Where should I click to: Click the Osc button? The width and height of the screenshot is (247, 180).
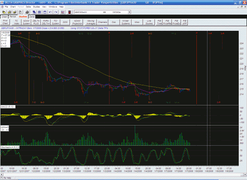coord(114,22)
